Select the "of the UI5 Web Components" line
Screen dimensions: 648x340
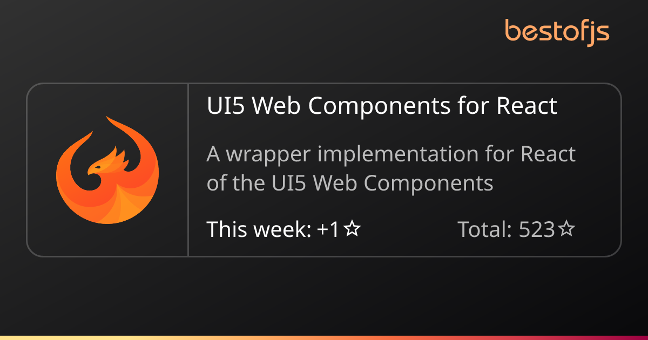tap(350, 183)
